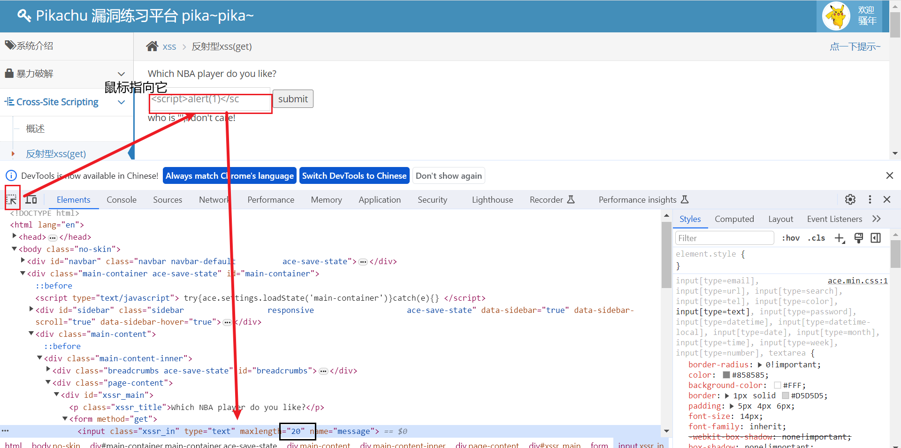
Task: Collapse the div#xssr_main node
Action: 56,395
